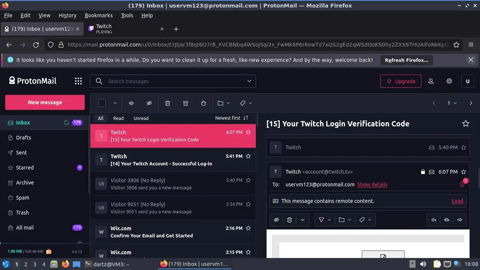Open Move to folder dropdown in list toolbar
The height and width of the screenshot is (270, 480).
(x=224, y=103)
